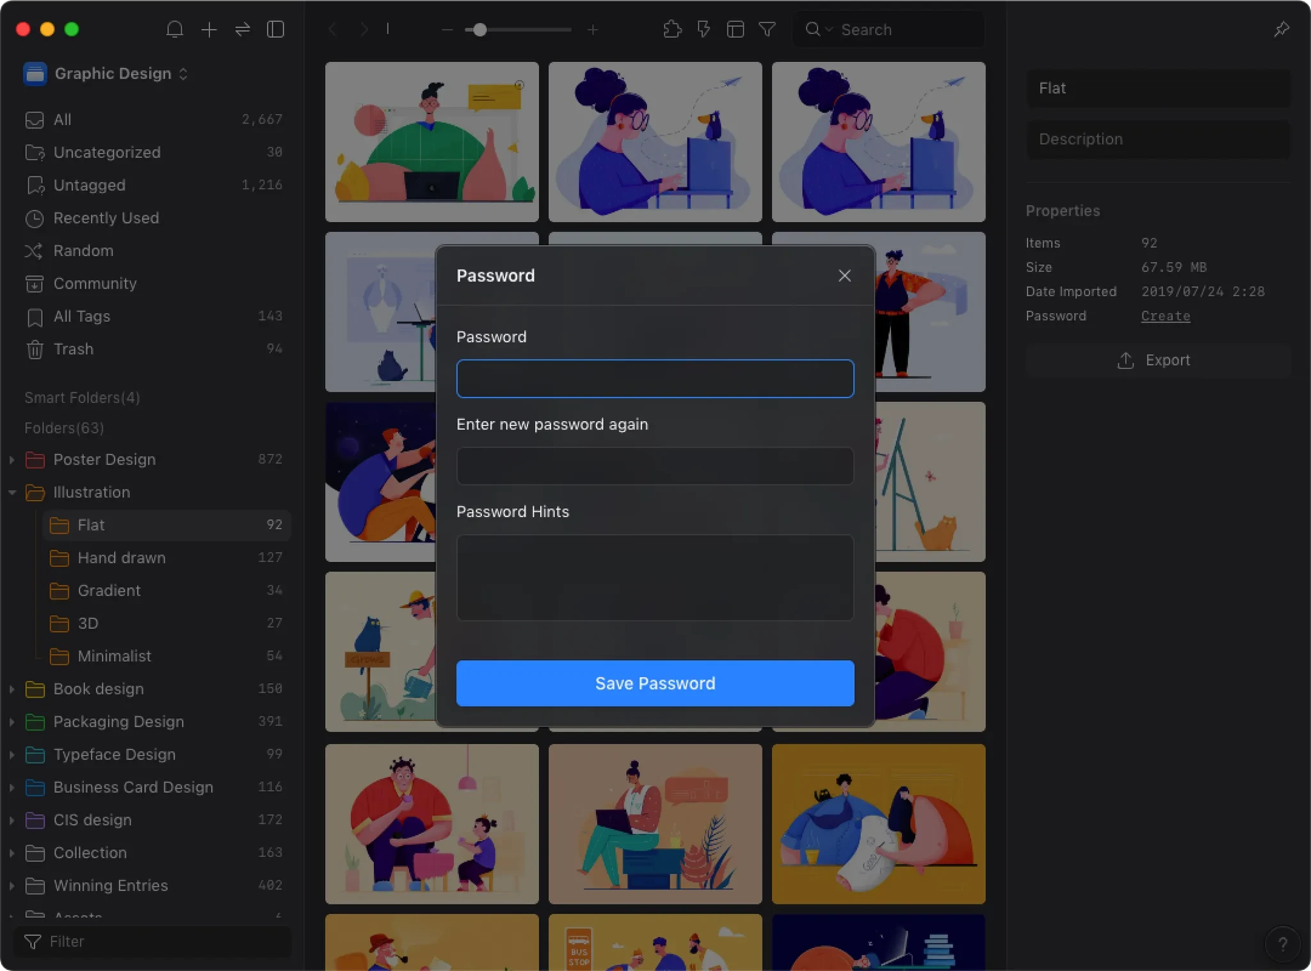Collapse the Illustration folder

[12, 492]
